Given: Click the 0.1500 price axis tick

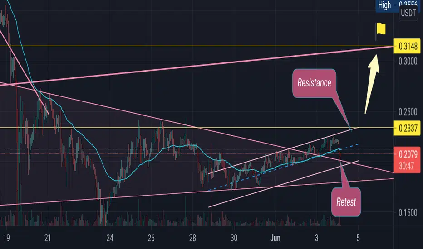Looking at the screenshot, I should [408, 213].
